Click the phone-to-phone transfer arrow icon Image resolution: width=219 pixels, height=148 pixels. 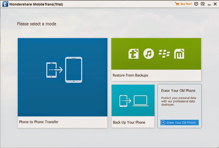[64, 70]
